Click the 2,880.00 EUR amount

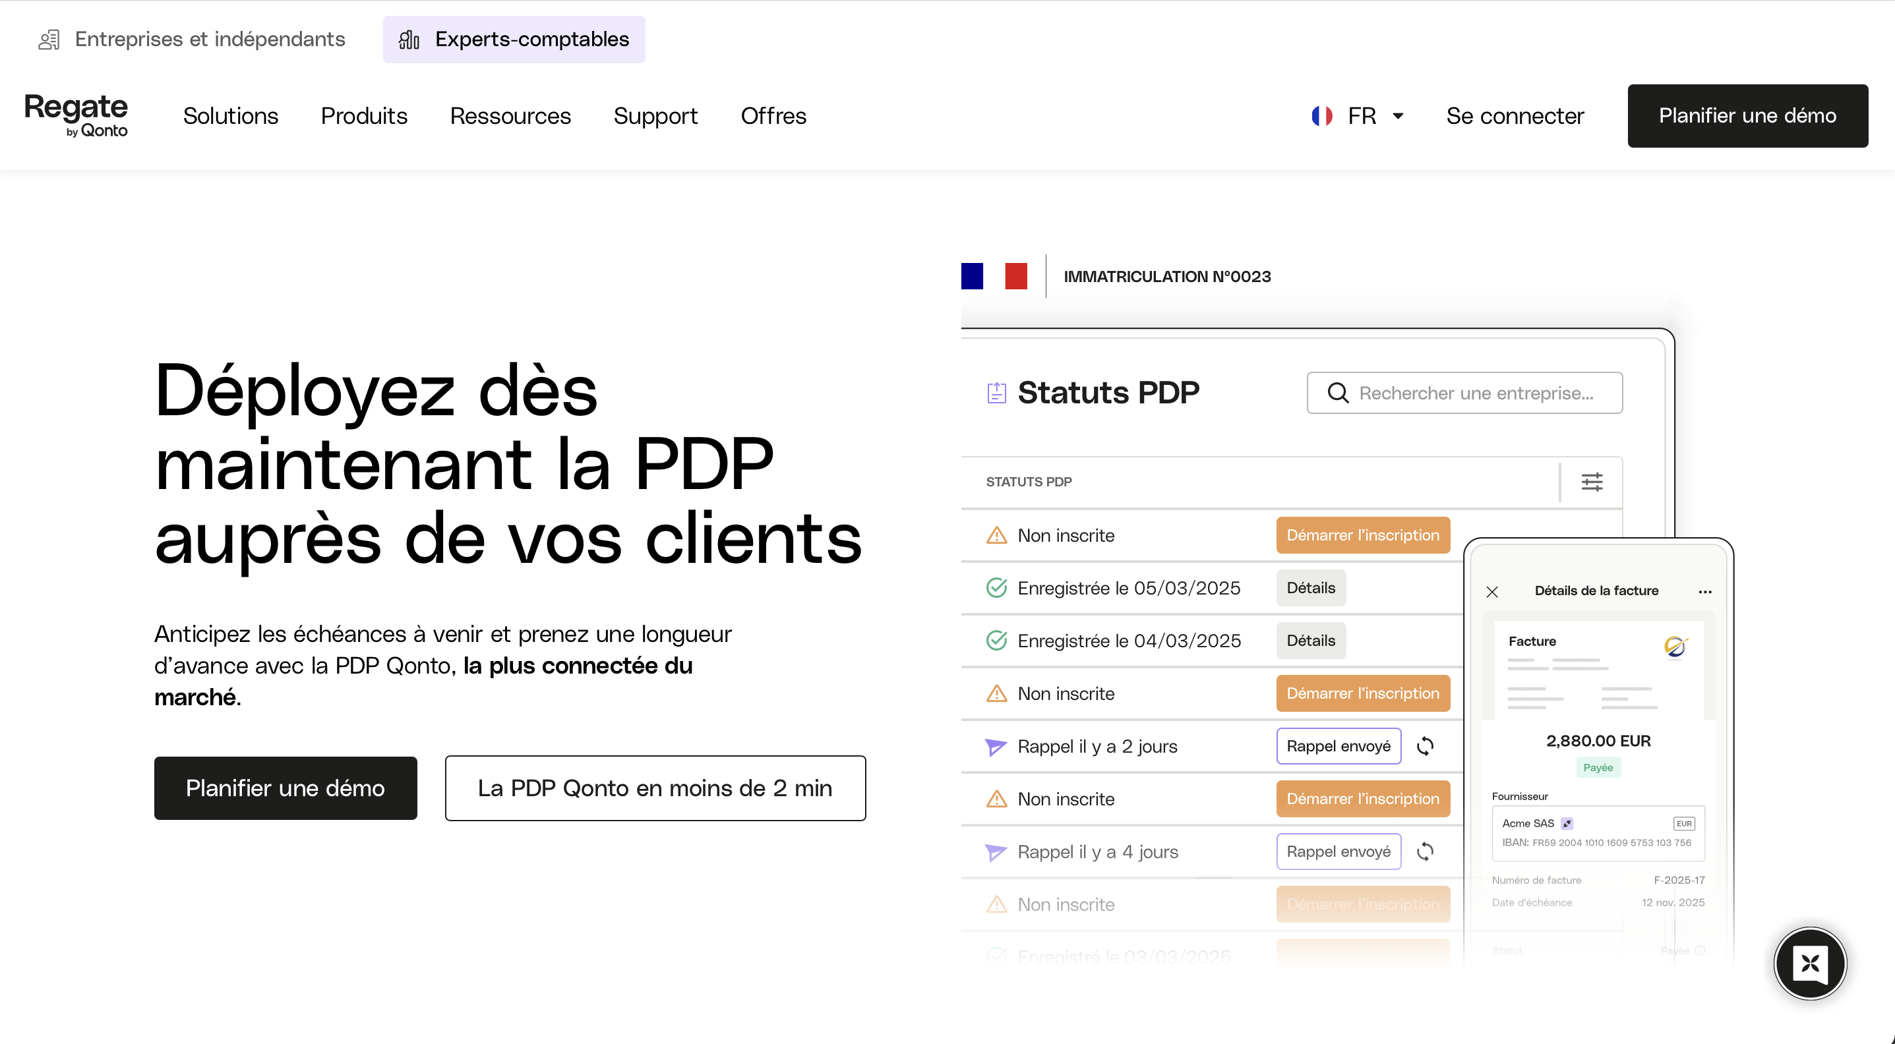(x=1598, y=741)
